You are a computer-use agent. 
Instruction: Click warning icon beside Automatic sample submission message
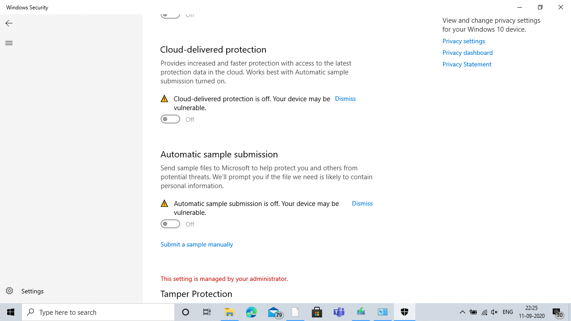[x=164, y=203]
